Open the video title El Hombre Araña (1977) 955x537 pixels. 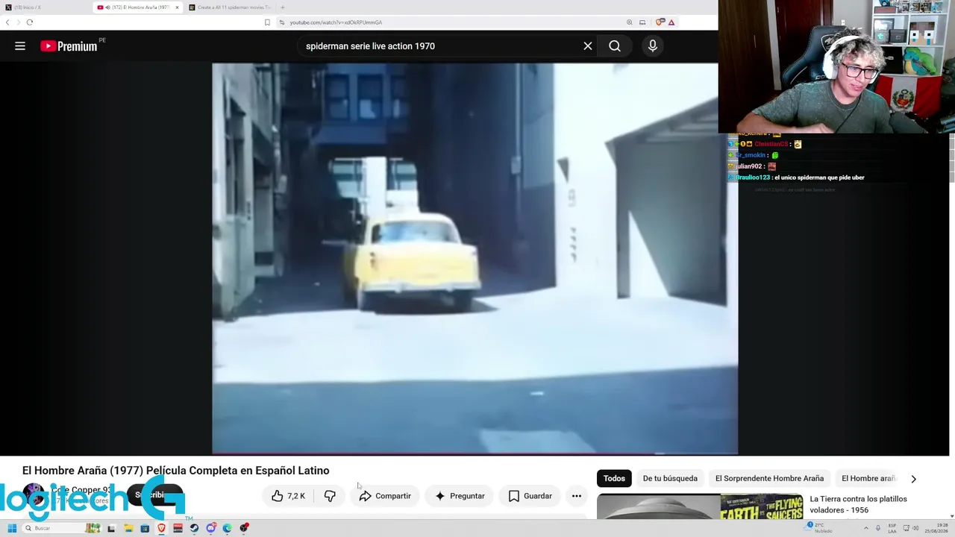175,471
